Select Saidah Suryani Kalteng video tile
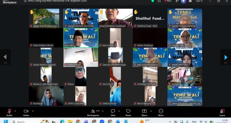231x123 pixels. point(185,18)
